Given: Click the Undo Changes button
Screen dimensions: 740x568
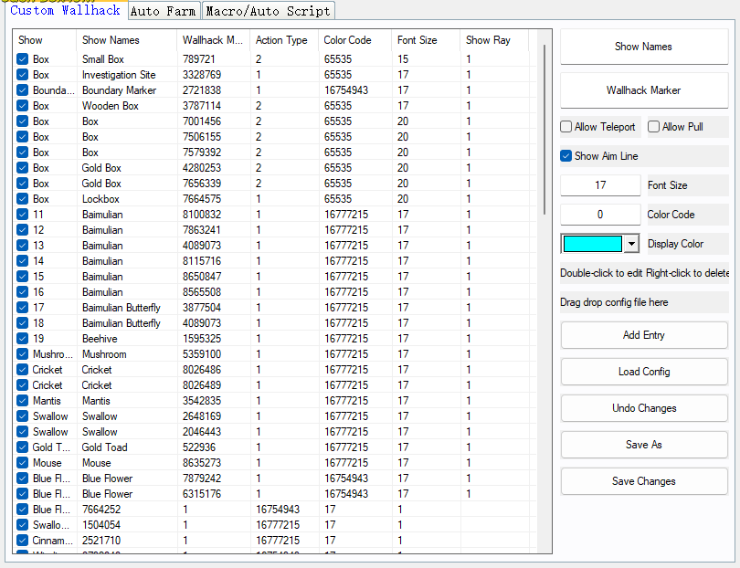Looking at the screenshot, I should point(643,408).
